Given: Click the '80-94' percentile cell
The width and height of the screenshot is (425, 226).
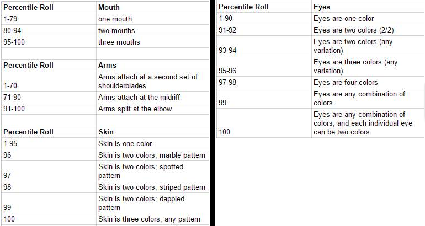Looking at the screenshot, I should tap(49, 30).
